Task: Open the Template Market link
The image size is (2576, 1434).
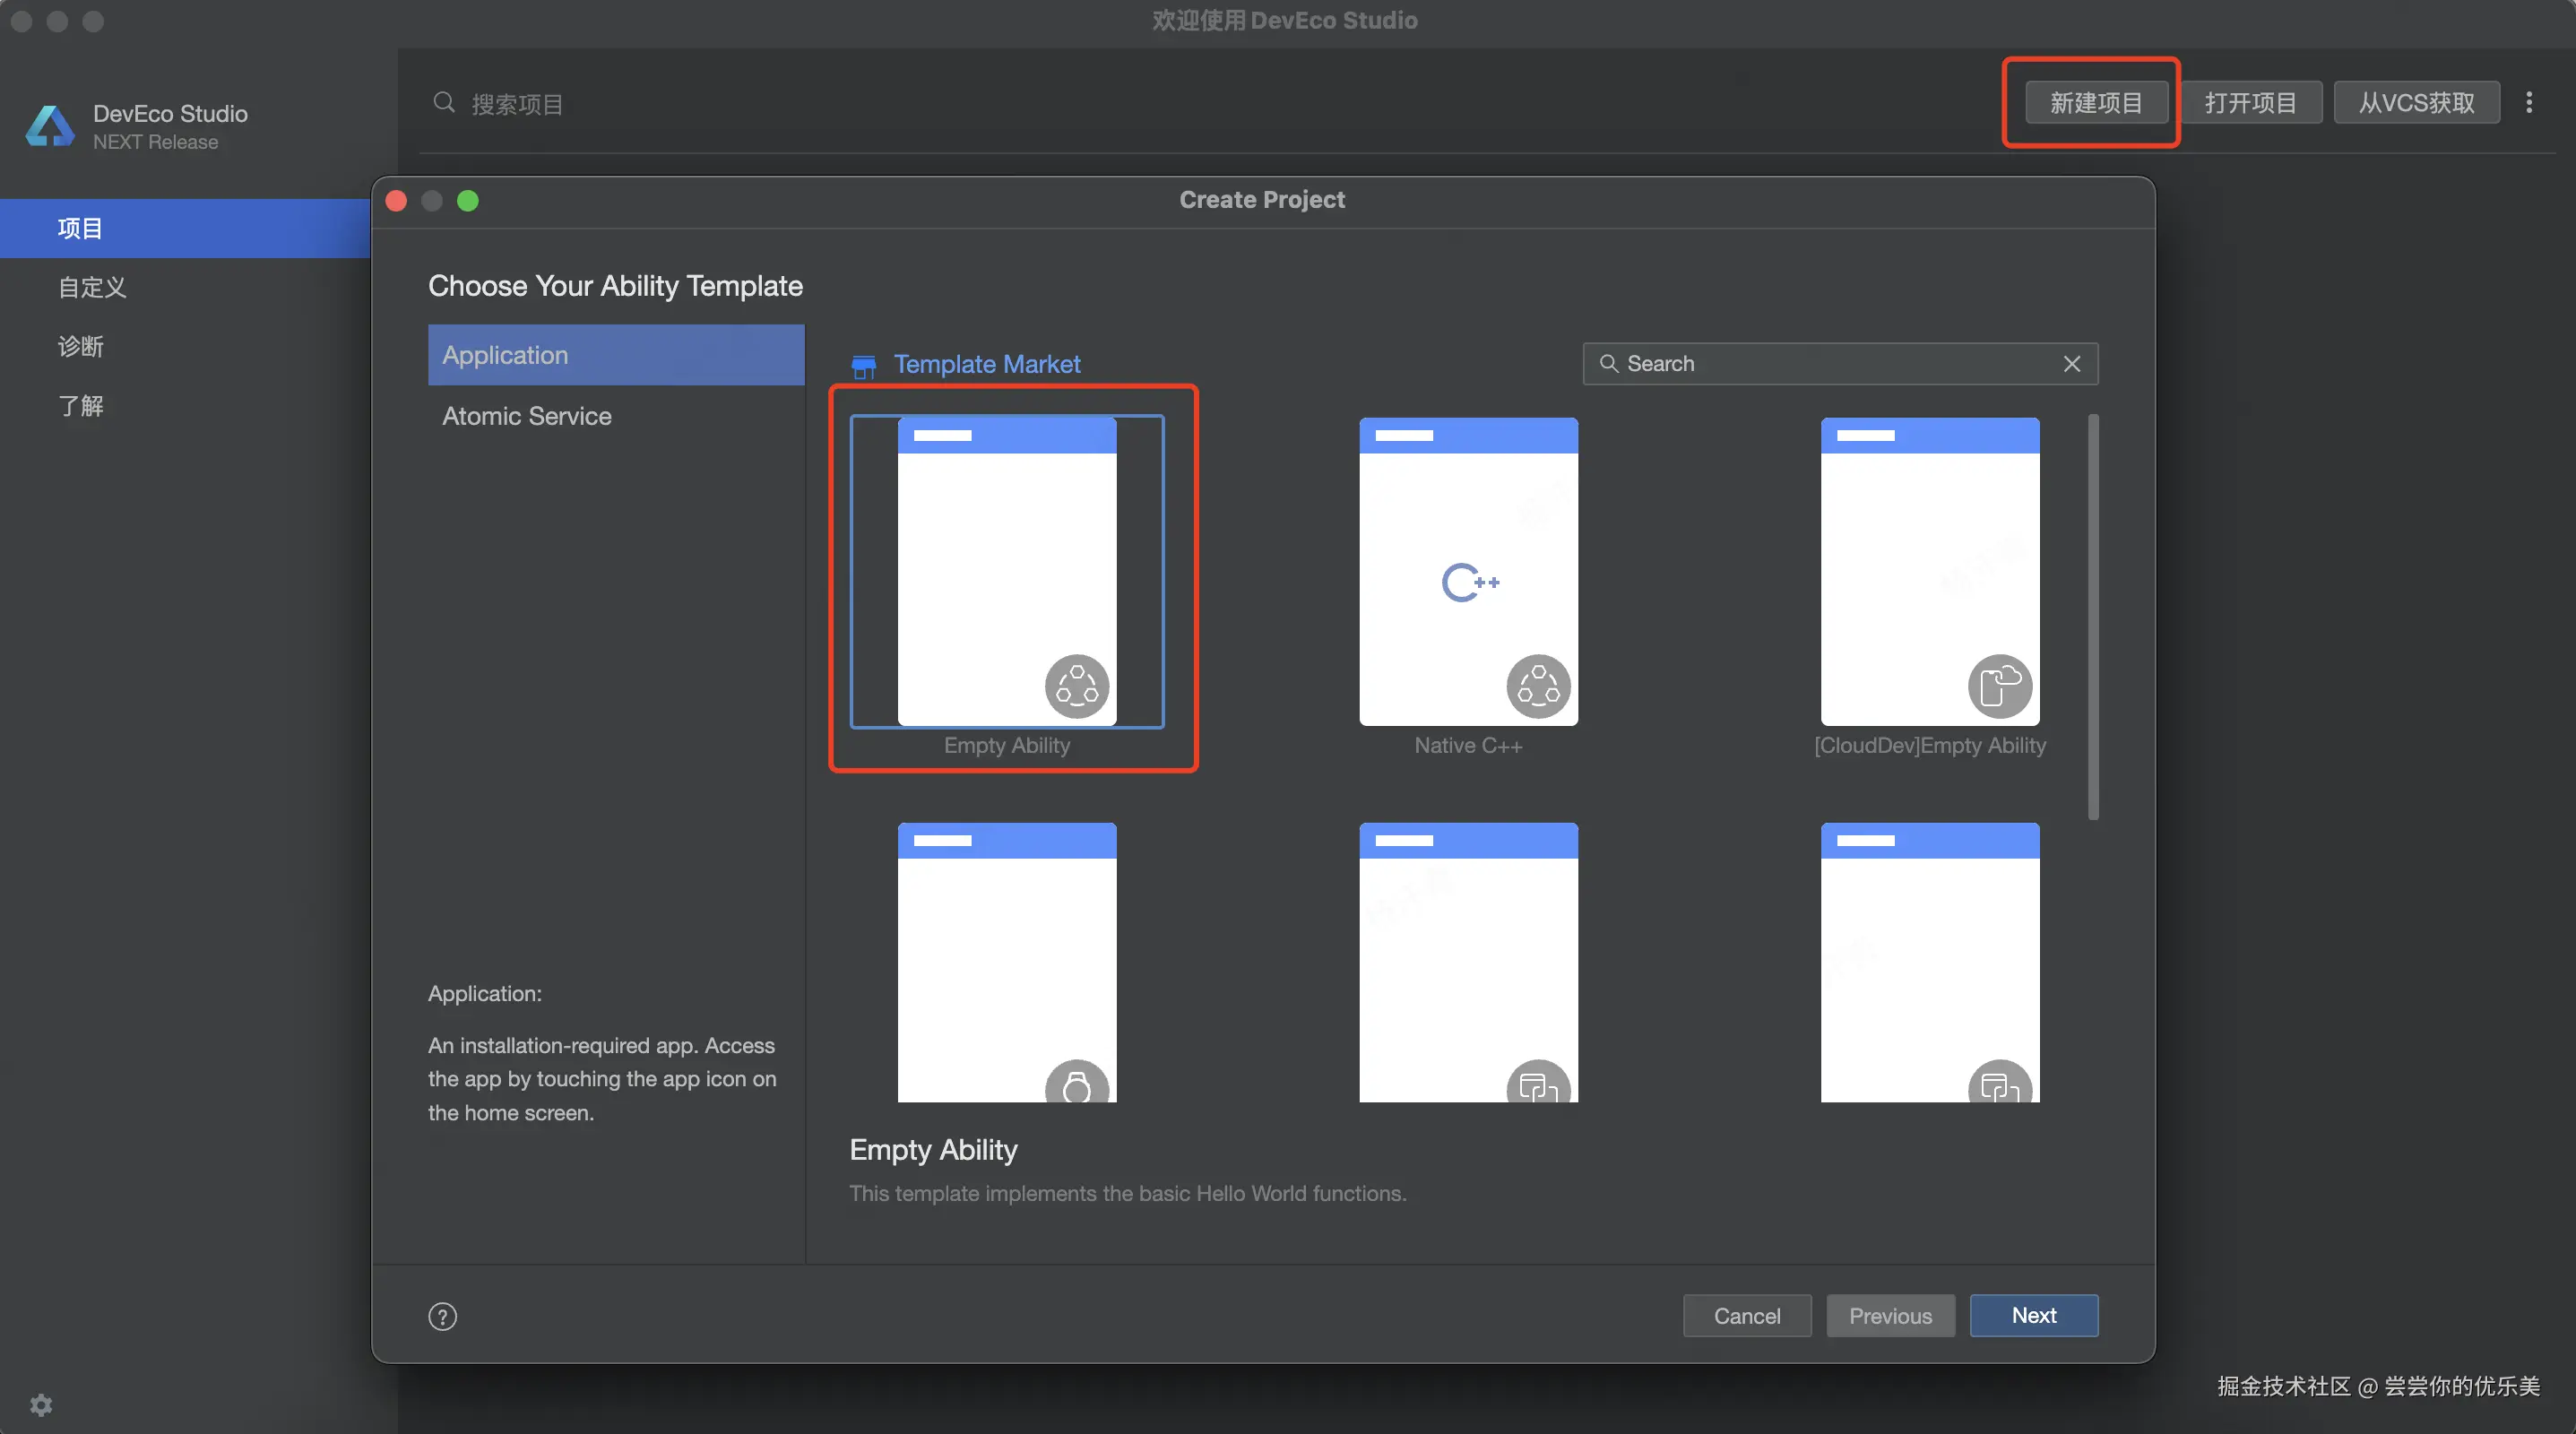Action: click(x=986, y=364)
